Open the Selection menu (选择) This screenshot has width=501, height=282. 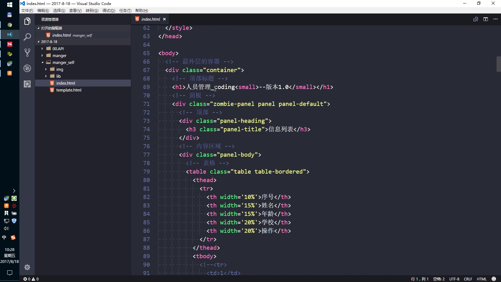(x=59, y=11)
